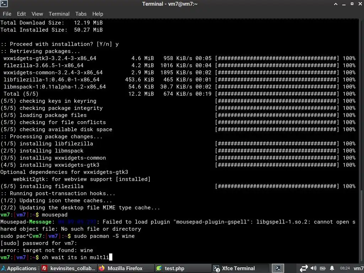The image size is (364, 273).
Task: Click the terminal launcher icon in the panel
Action: click(x=278, y=268)
